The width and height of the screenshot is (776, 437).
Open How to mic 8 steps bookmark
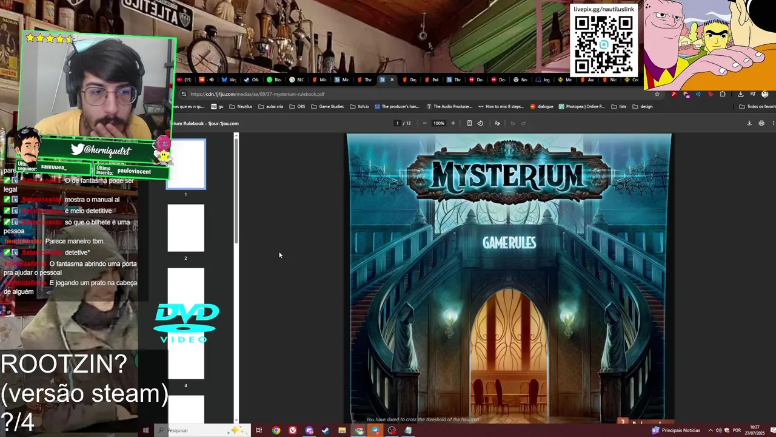pyautogui.click(x=501, y=106)
